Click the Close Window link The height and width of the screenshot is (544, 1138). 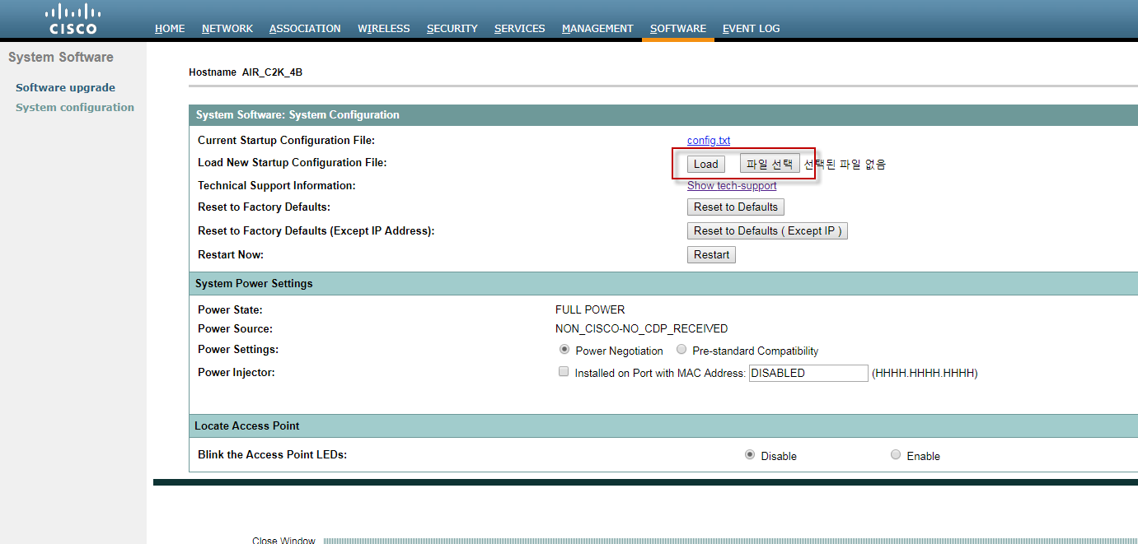[x=283, y=540]
